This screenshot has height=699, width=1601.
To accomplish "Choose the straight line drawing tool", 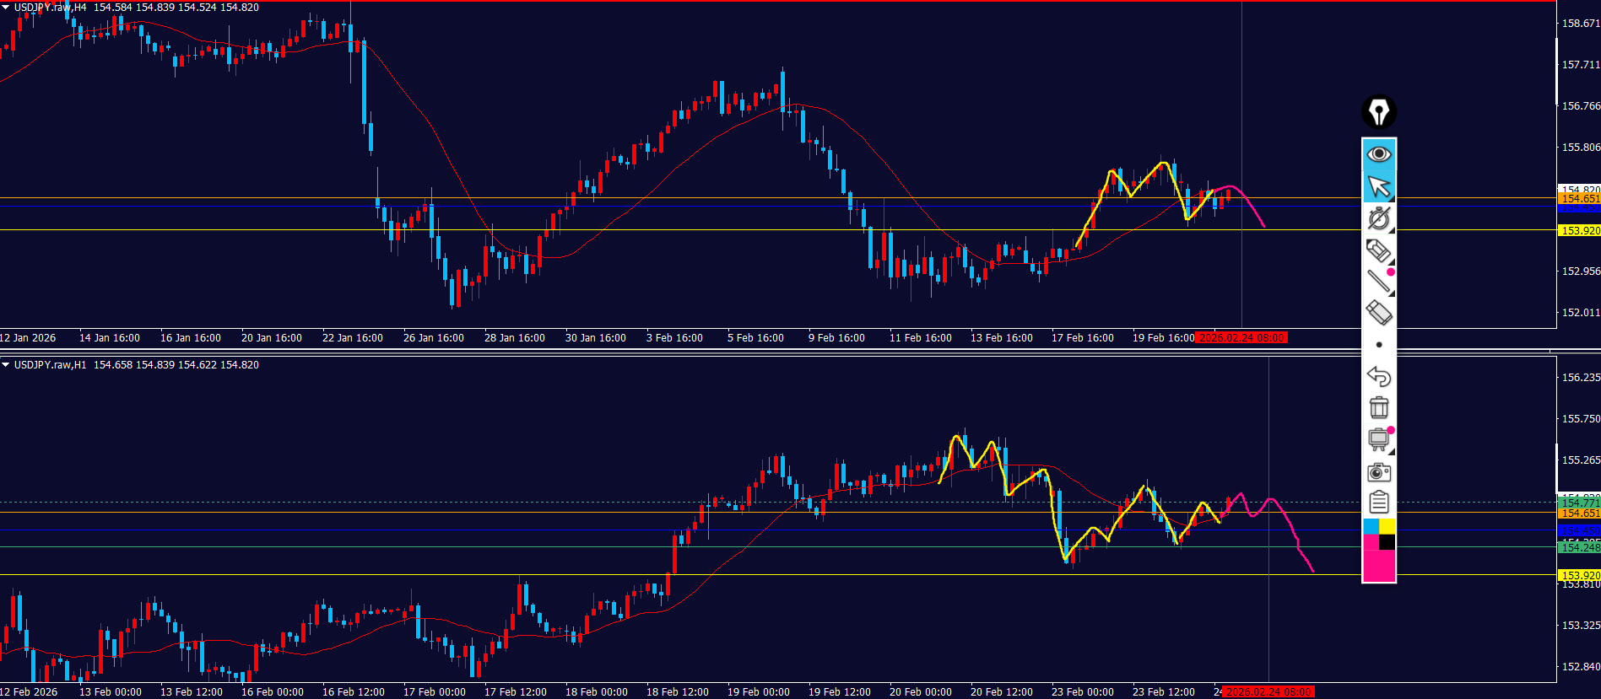I will coord(1379,281).
